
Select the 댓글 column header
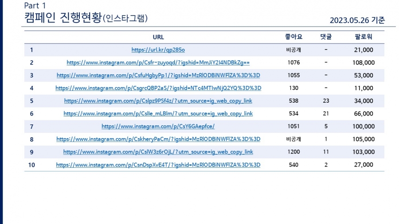click(x=326, y=37)
